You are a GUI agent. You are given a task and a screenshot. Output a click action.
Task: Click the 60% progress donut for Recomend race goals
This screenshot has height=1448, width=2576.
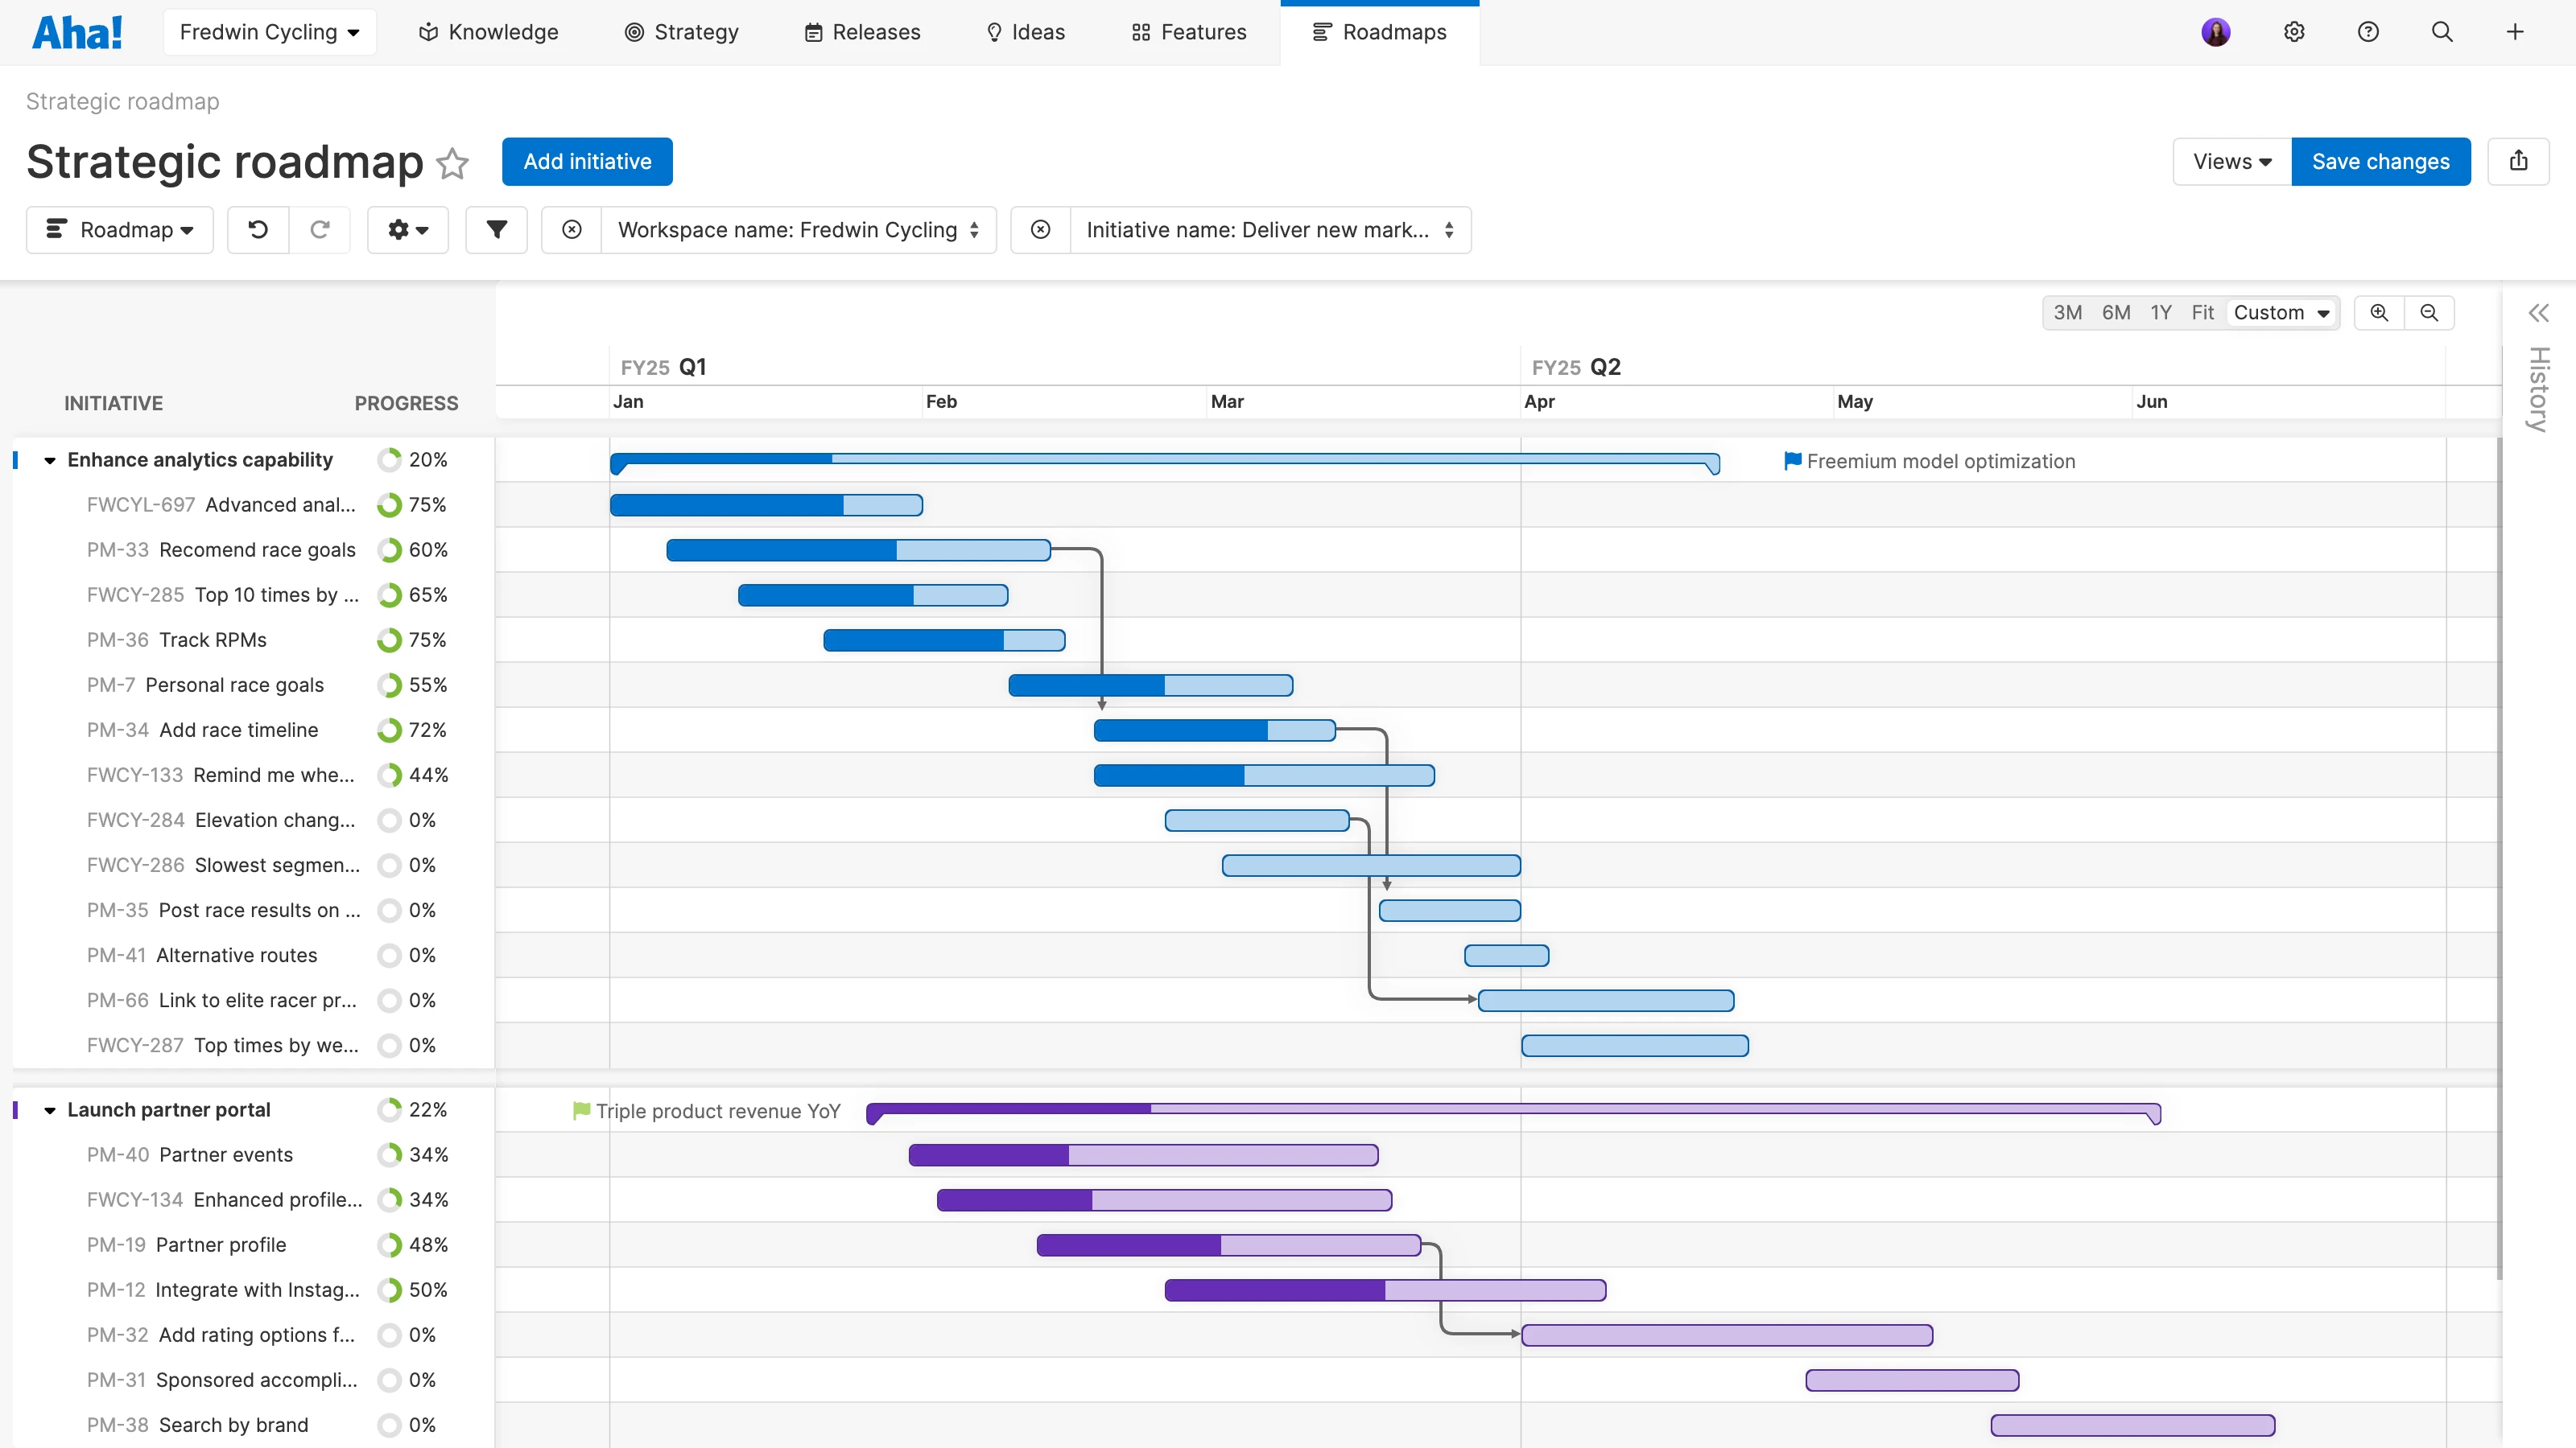pos(390,549)
